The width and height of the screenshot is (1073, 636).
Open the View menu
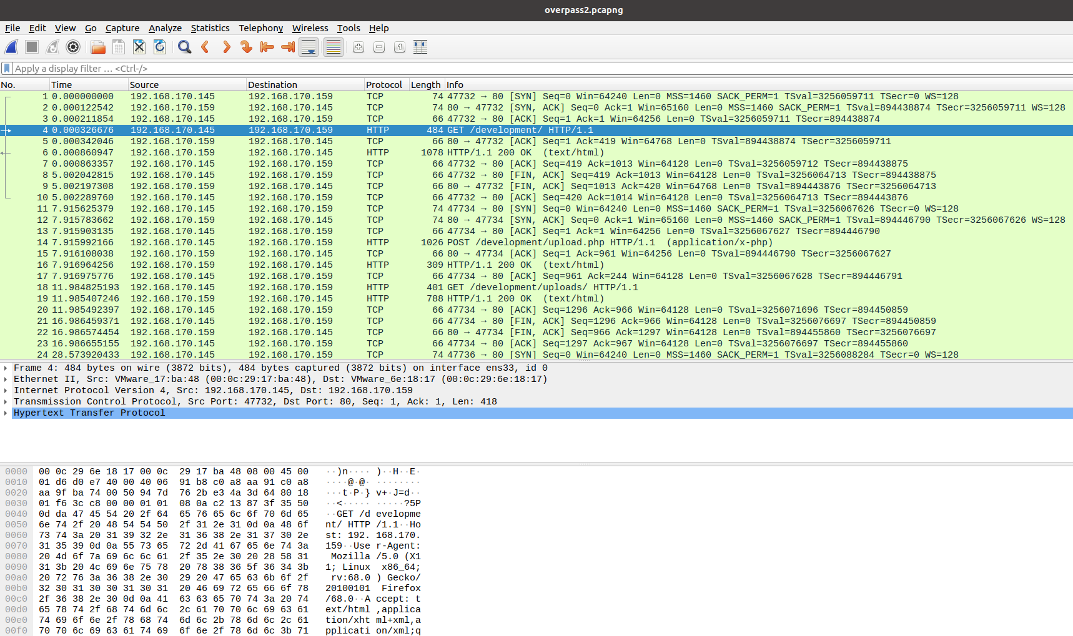(x=65, y=28)
